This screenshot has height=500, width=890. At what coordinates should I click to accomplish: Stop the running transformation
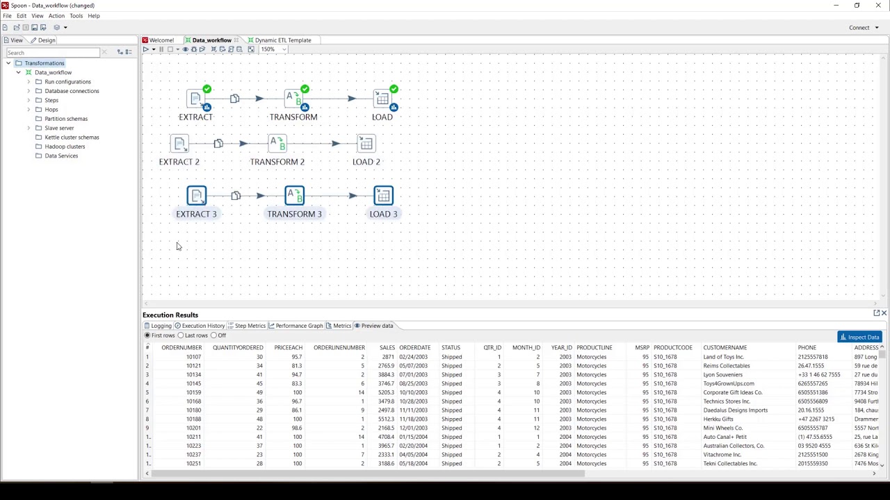pyautogui.click(x=170, y=49)
